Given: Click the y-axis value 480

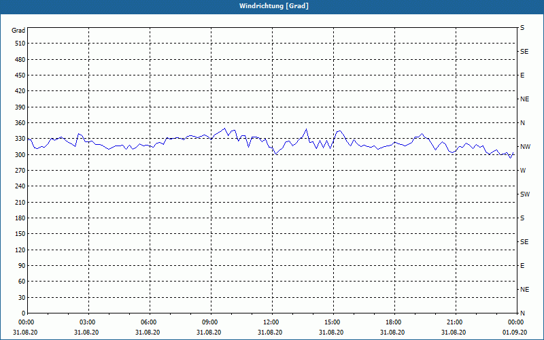Looking at the screenshot, I should point(20,59).
